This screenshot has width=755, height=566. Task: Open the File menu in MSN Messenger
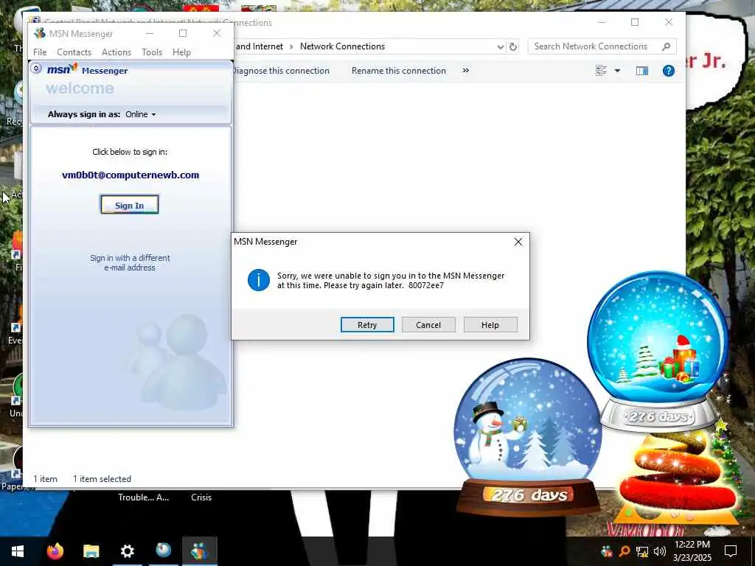[x=40, y=52]
